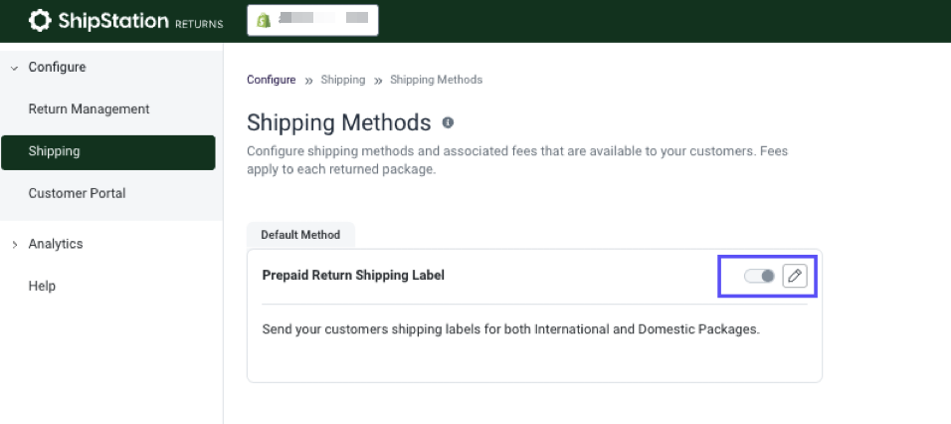Click the 'Configure shipping methods and associated fees' text
The image size is (951, 424).
point(517,160)
